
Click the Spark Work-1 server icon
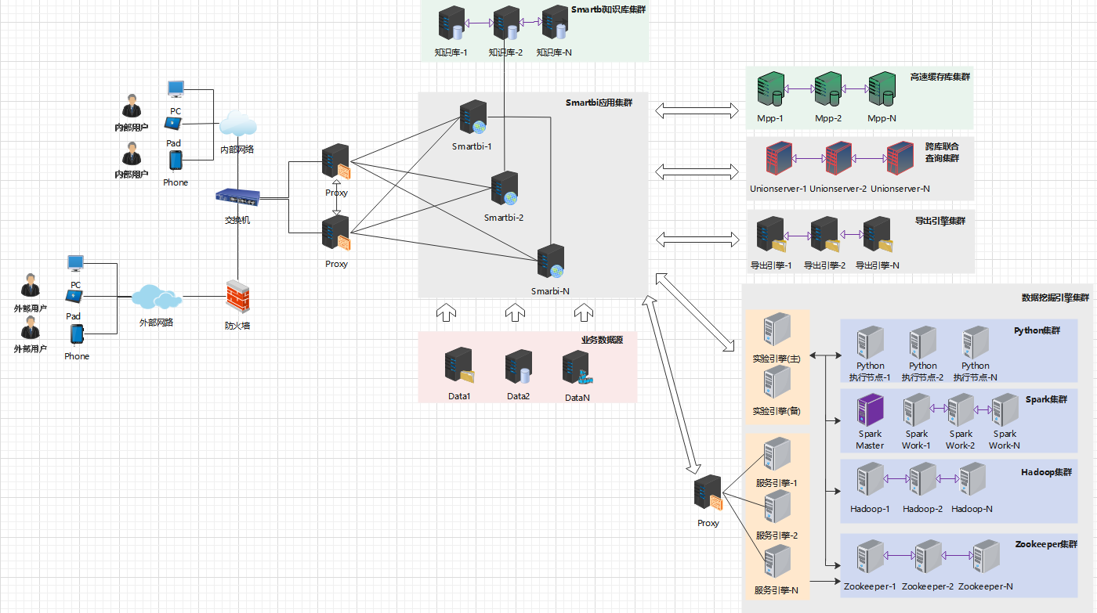916,410
